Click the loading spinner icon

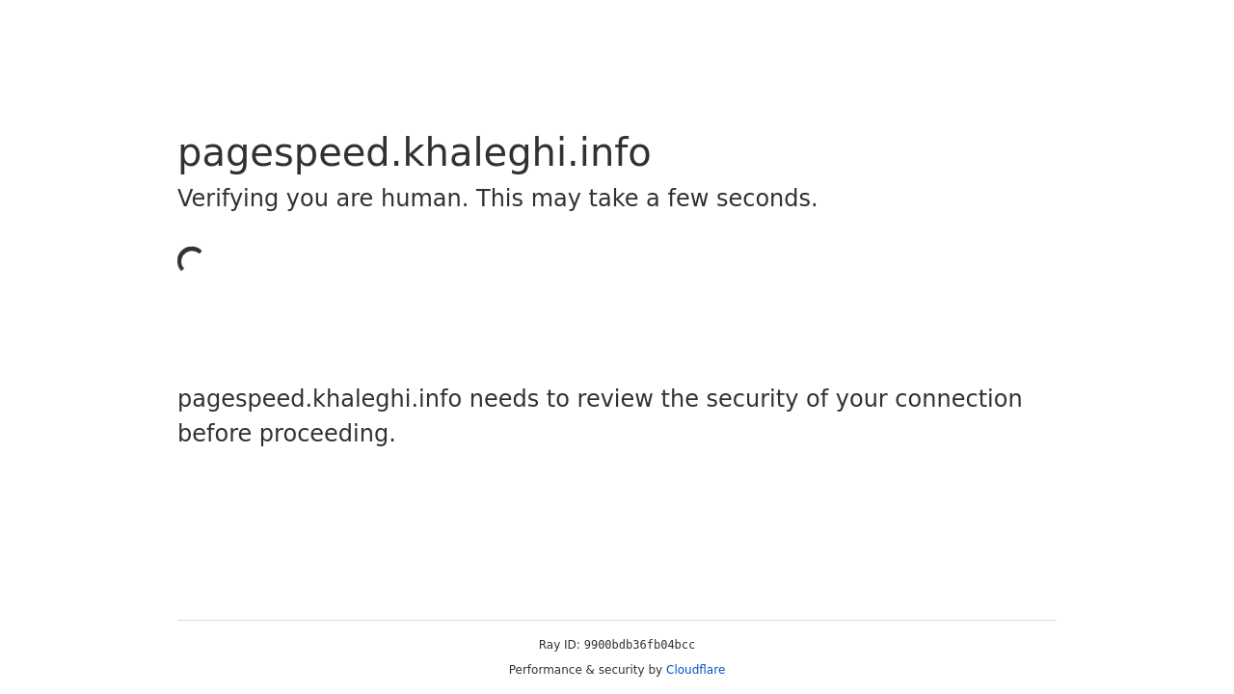pos(191,260)
